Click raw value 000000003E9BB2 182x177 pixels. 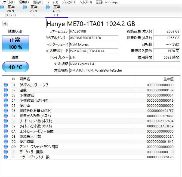coord(160,116)
